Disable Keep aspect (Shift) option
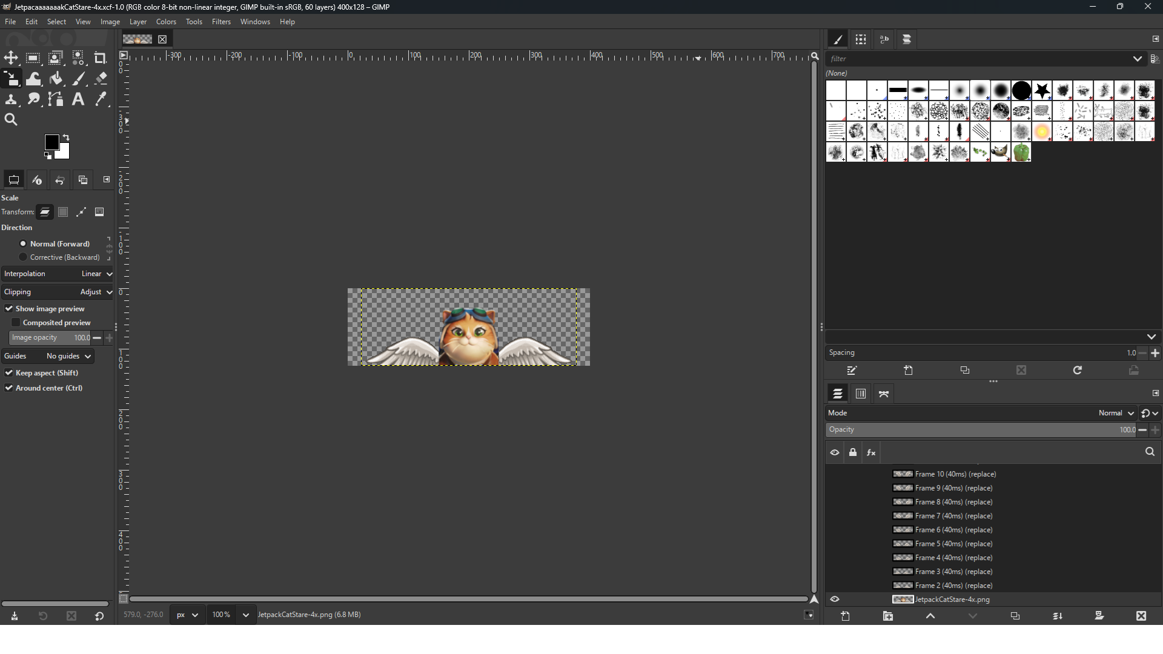This screenshot has height=654, width=1163. tap(9, 373)
